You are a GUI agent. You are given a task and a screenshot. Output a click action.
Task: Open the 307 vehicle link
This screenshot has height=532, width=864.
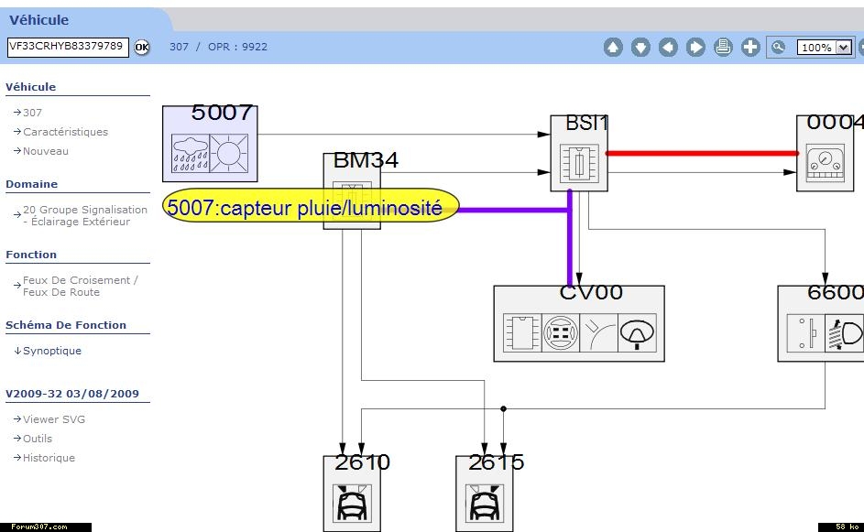click(32, 113)
